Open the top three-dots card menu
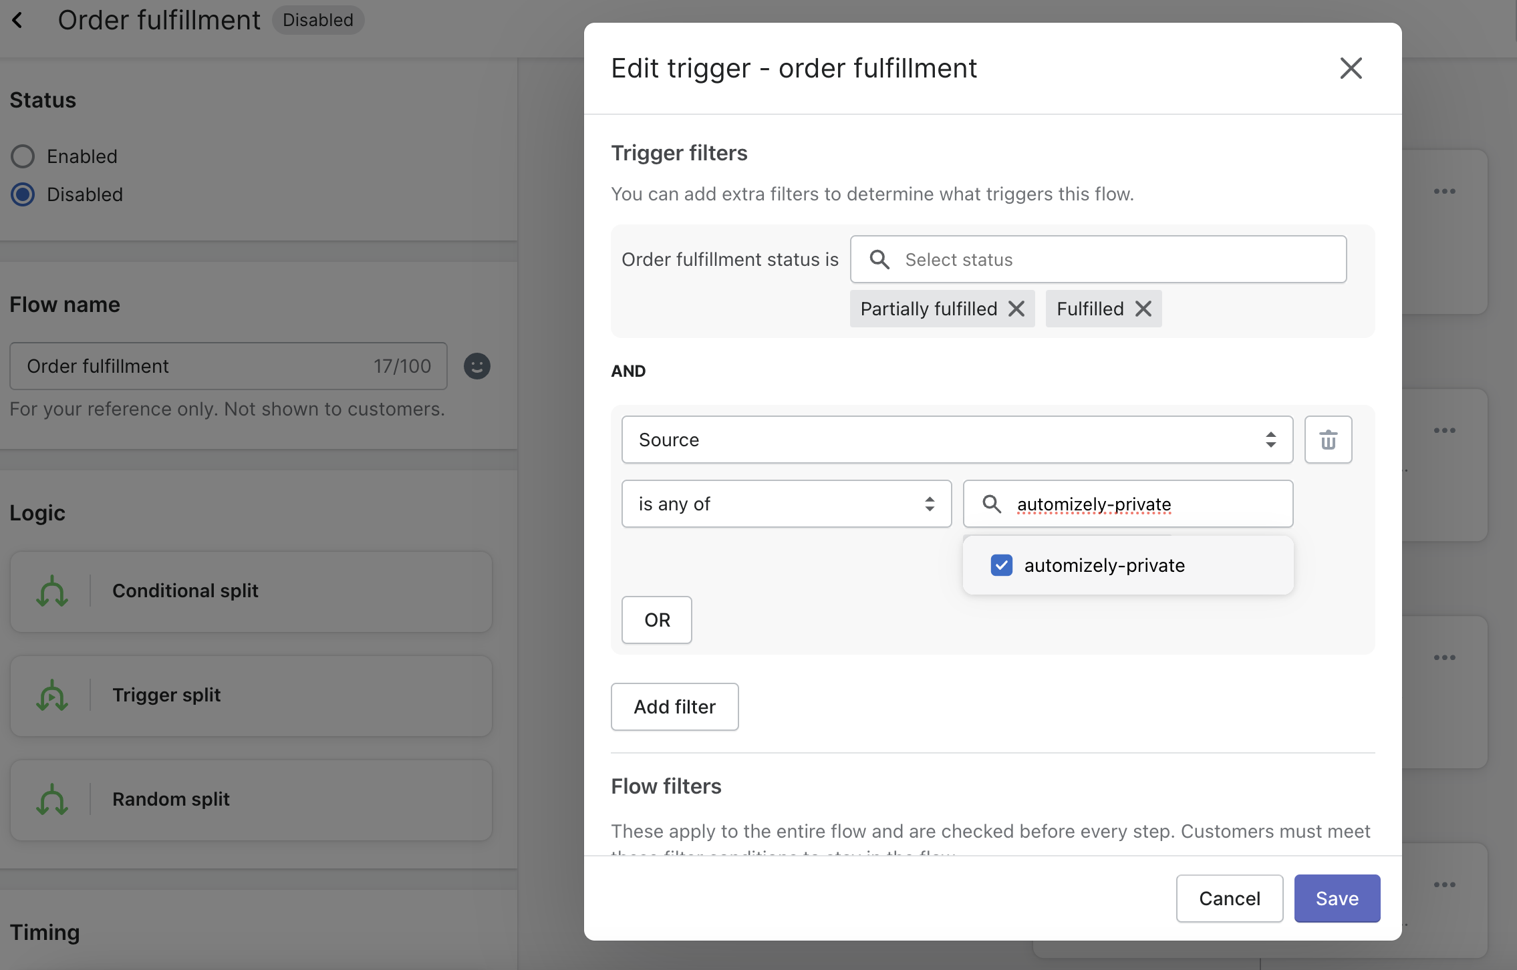The image size is (1517, 970). click(1444, 192)
